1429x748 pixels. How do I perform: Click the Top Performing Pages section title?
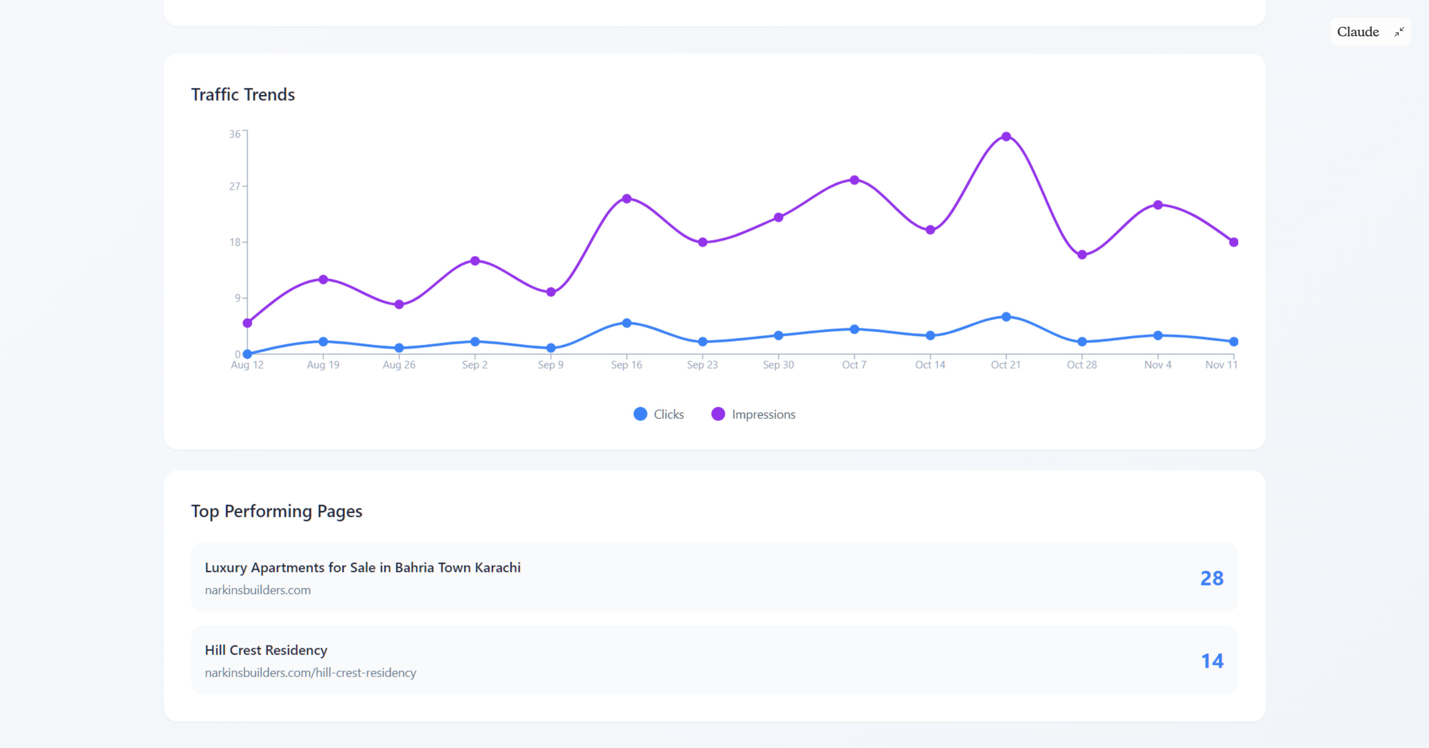pyautogui.click(x=277, y=511)
